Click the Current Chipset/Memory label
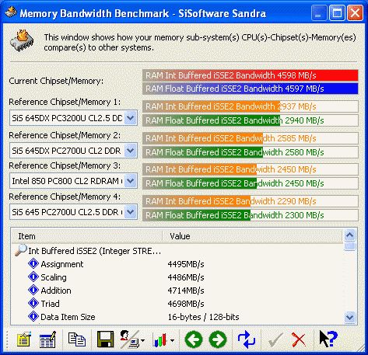The width and height of the screenshot is (368, 355). click(x=56, y=81)
